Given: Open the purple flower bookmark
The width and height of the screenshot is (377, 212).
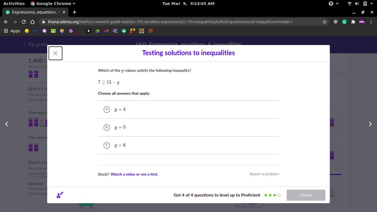Looking at the screenshot, I should click(44, 31).
